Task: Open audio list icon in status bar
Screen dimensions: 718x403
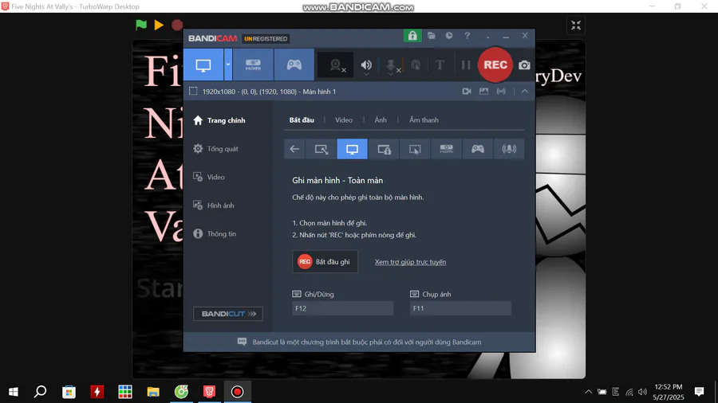Action: 501,92
